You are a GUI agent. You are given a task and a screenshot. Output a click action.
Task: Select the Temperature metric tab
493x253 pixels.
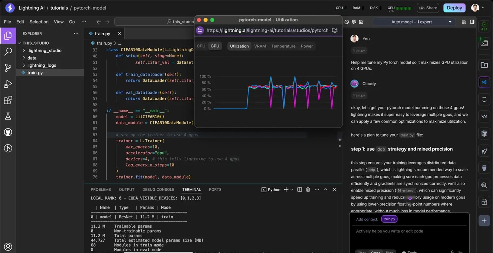283,46
